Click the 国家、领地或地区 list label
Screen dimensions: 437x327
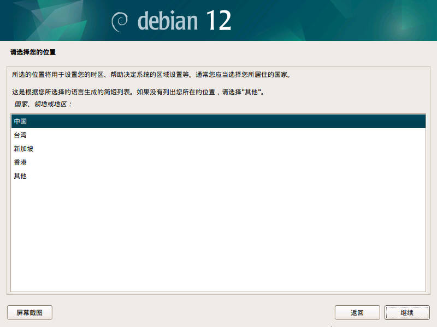pos(43,104)
